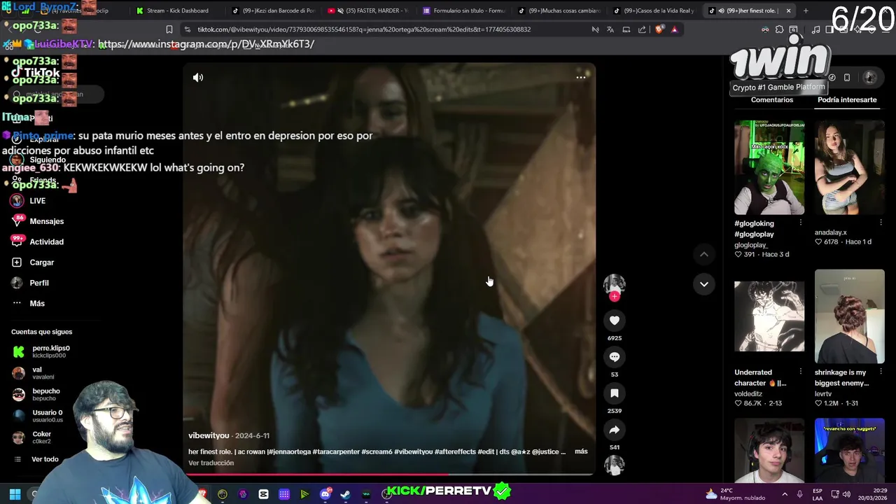Bookmark this page with the bookmark icon
This screenshot has width=896, height=504.
coord(169,29)
